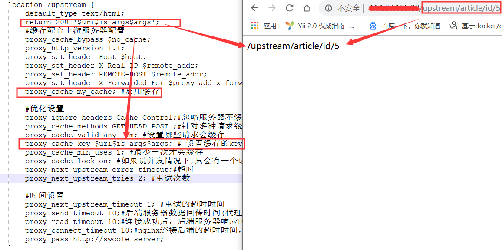Click the site info icon in address bar
The width and height of the screenshot is (502, 250).
328,8
